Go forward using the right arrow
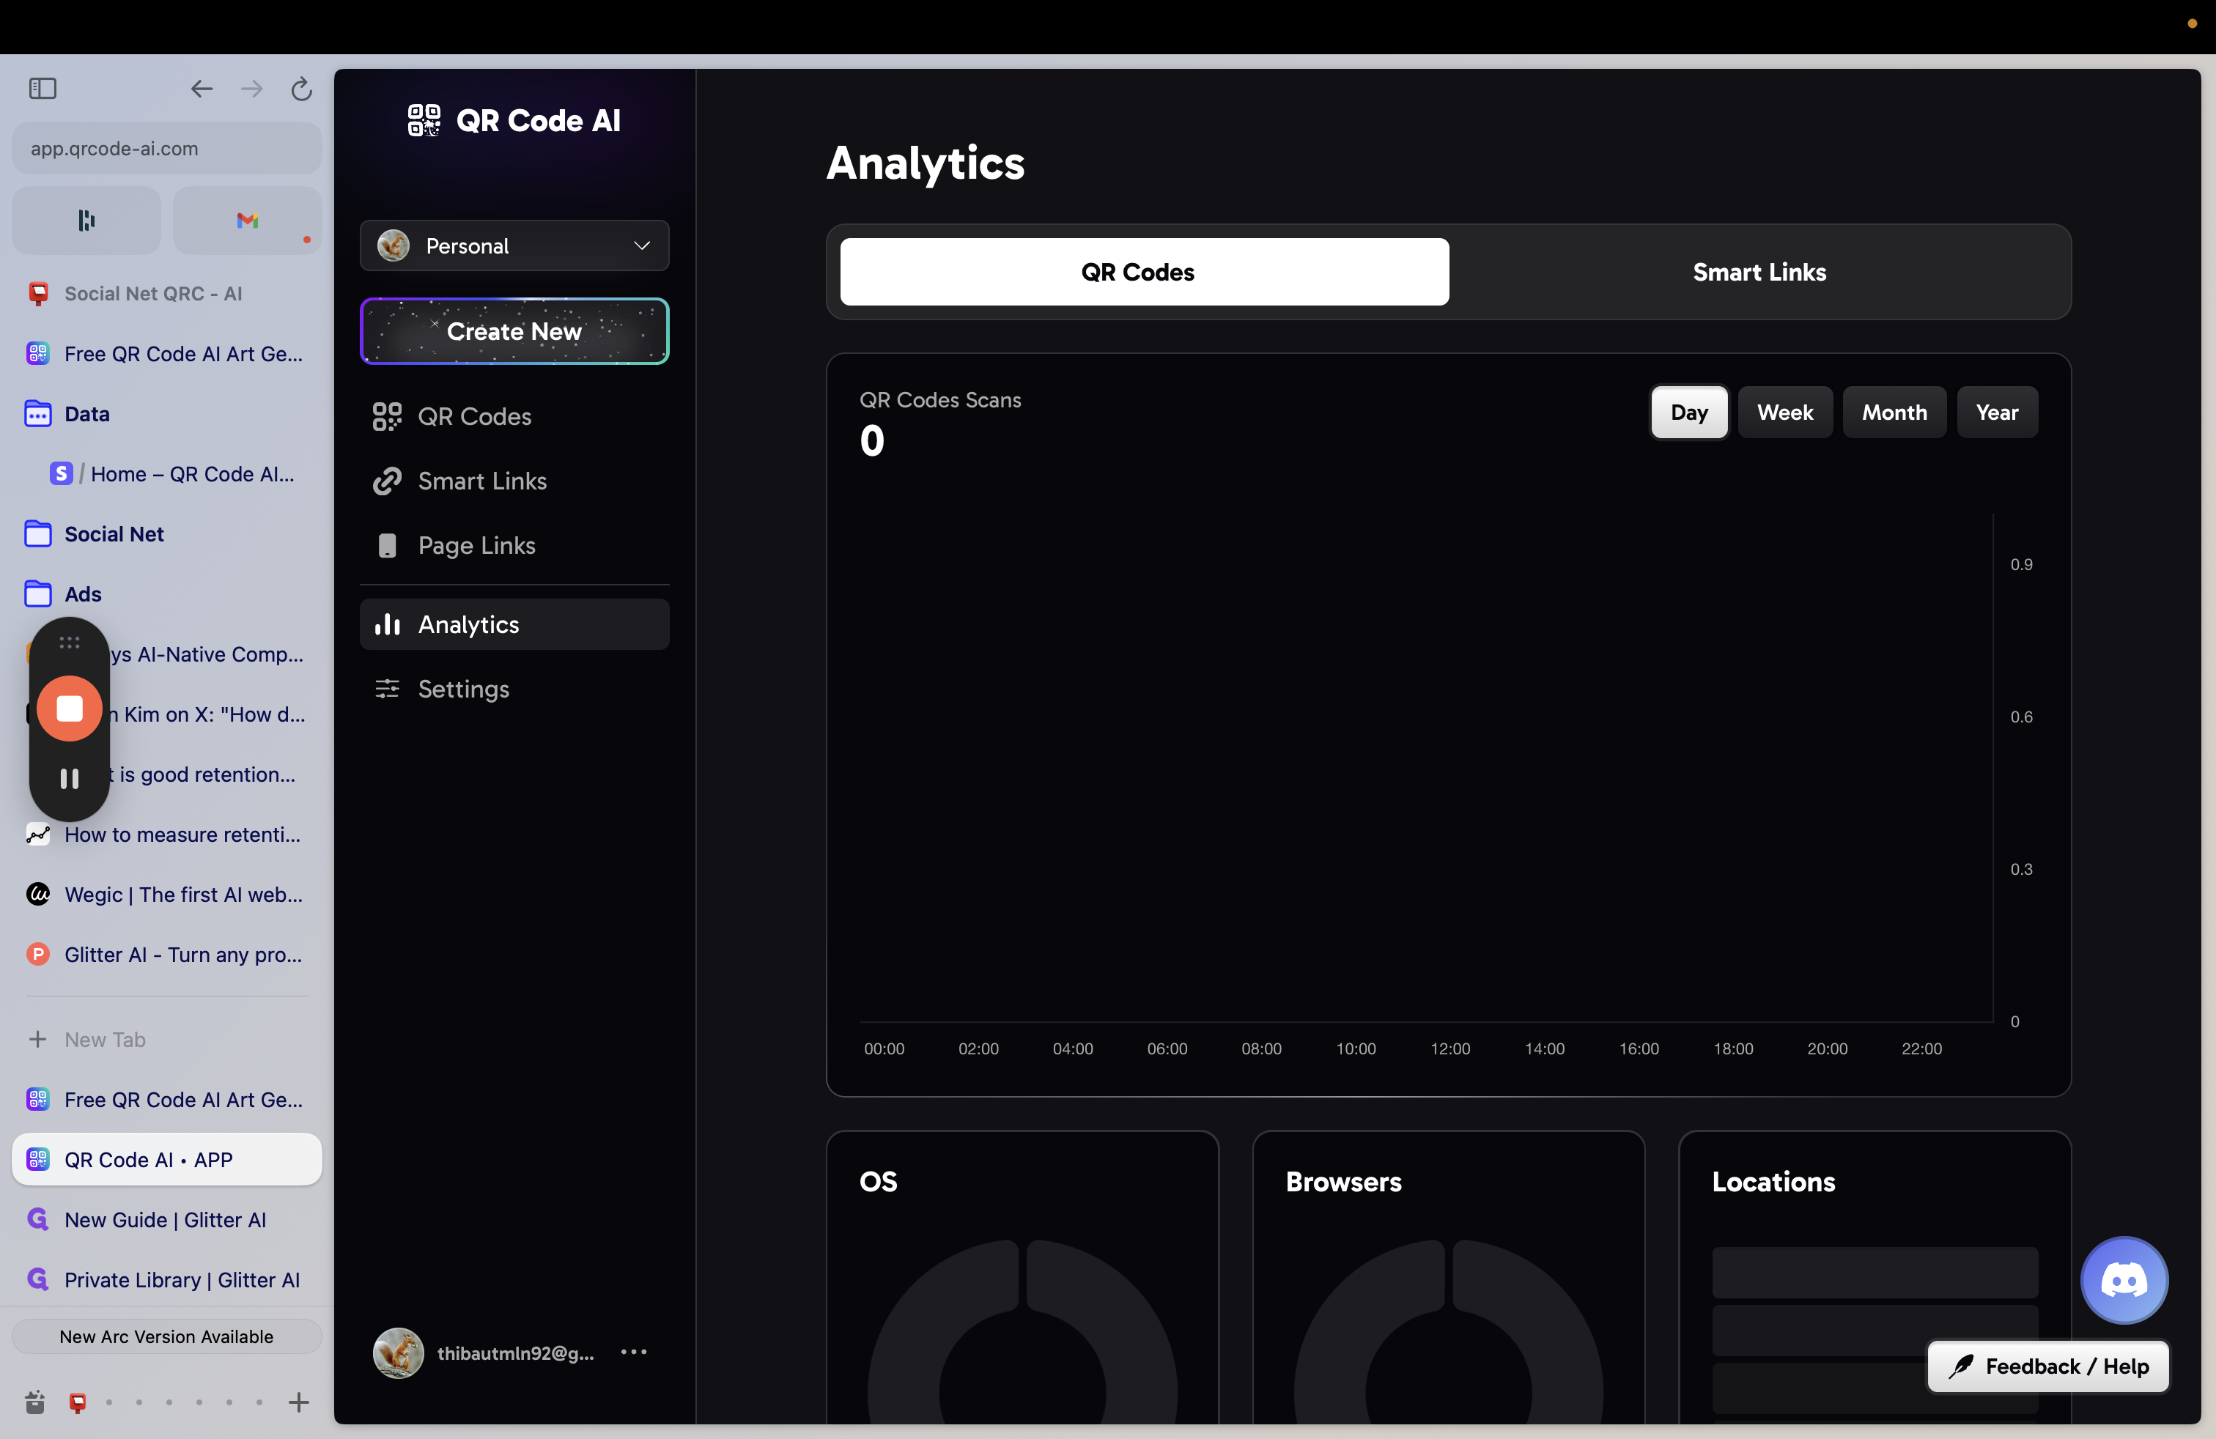The height and width of the screenshot is (1439, 2216). (x=251, y=89)
